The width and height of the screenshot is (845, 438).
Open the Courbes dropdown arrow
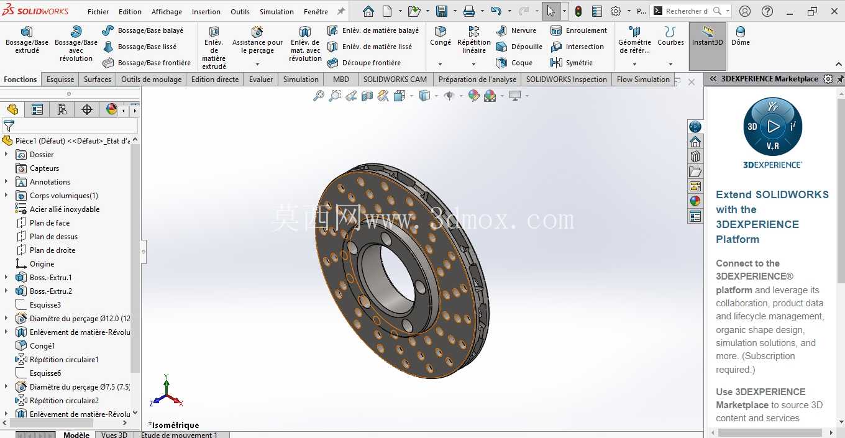[670, 64]
